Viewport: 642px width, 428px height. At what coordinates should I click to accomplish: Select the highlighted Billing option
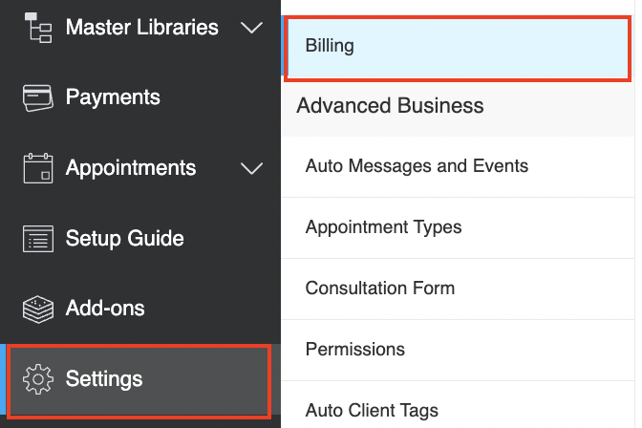pos(458,49)
